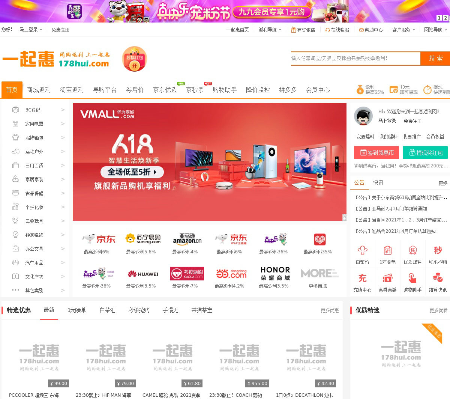Click the 更多优惠 link

(330, 311)
